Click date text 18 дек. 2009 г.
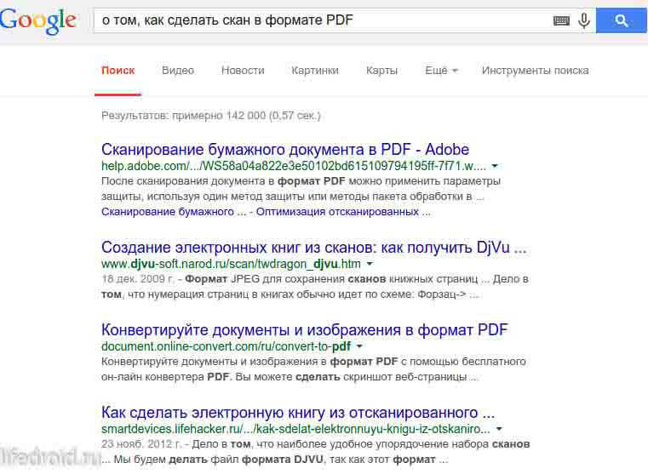 point(138,279)
